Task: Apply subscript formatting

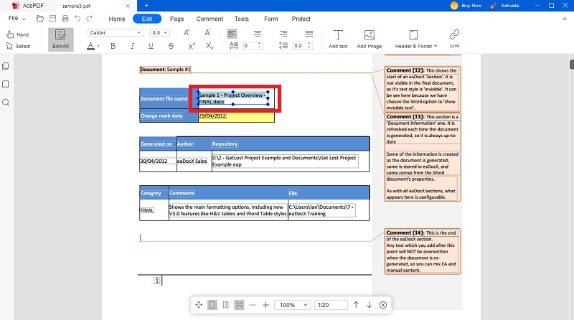Action: pyautogui.click(x=210, y=46)
